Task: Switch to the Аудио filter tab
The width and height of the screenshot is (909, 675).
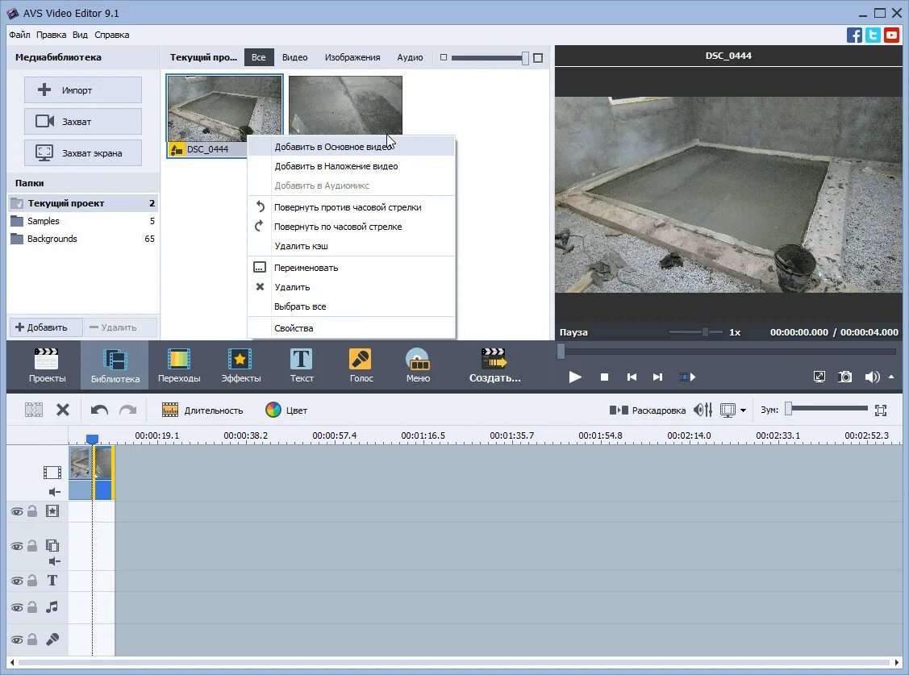Action: click(410, 57)
